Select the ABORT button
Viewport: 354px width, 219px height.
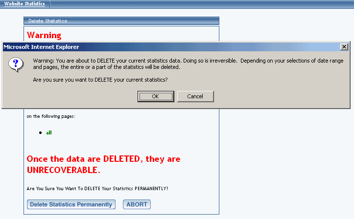click(137, 204)
